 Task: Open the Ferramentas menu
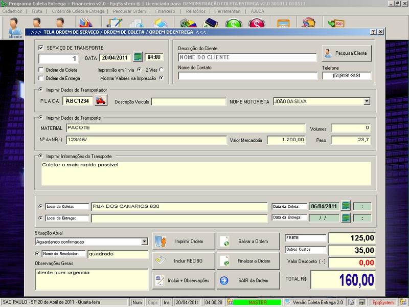coord(227,11)
